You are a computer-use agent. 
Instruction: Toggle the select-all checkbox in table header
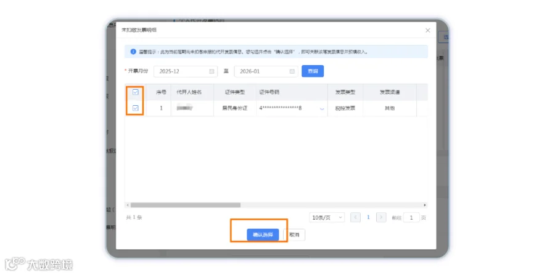pyautogui.click(x=135, y=92)
